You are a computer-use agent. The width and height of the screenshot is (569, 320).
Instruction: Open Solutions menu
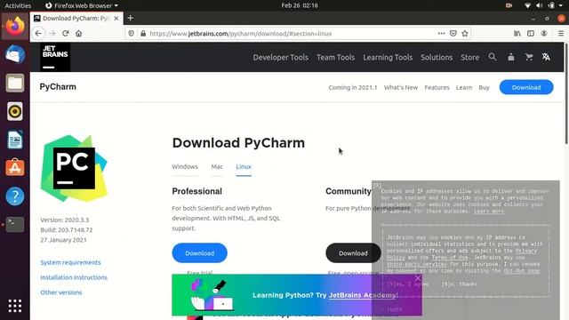point(437,57)
